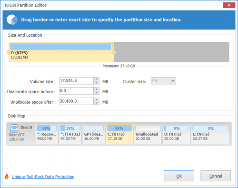
Task: Click the Disk 0 drive icon
Action: (x=14, y=128)
